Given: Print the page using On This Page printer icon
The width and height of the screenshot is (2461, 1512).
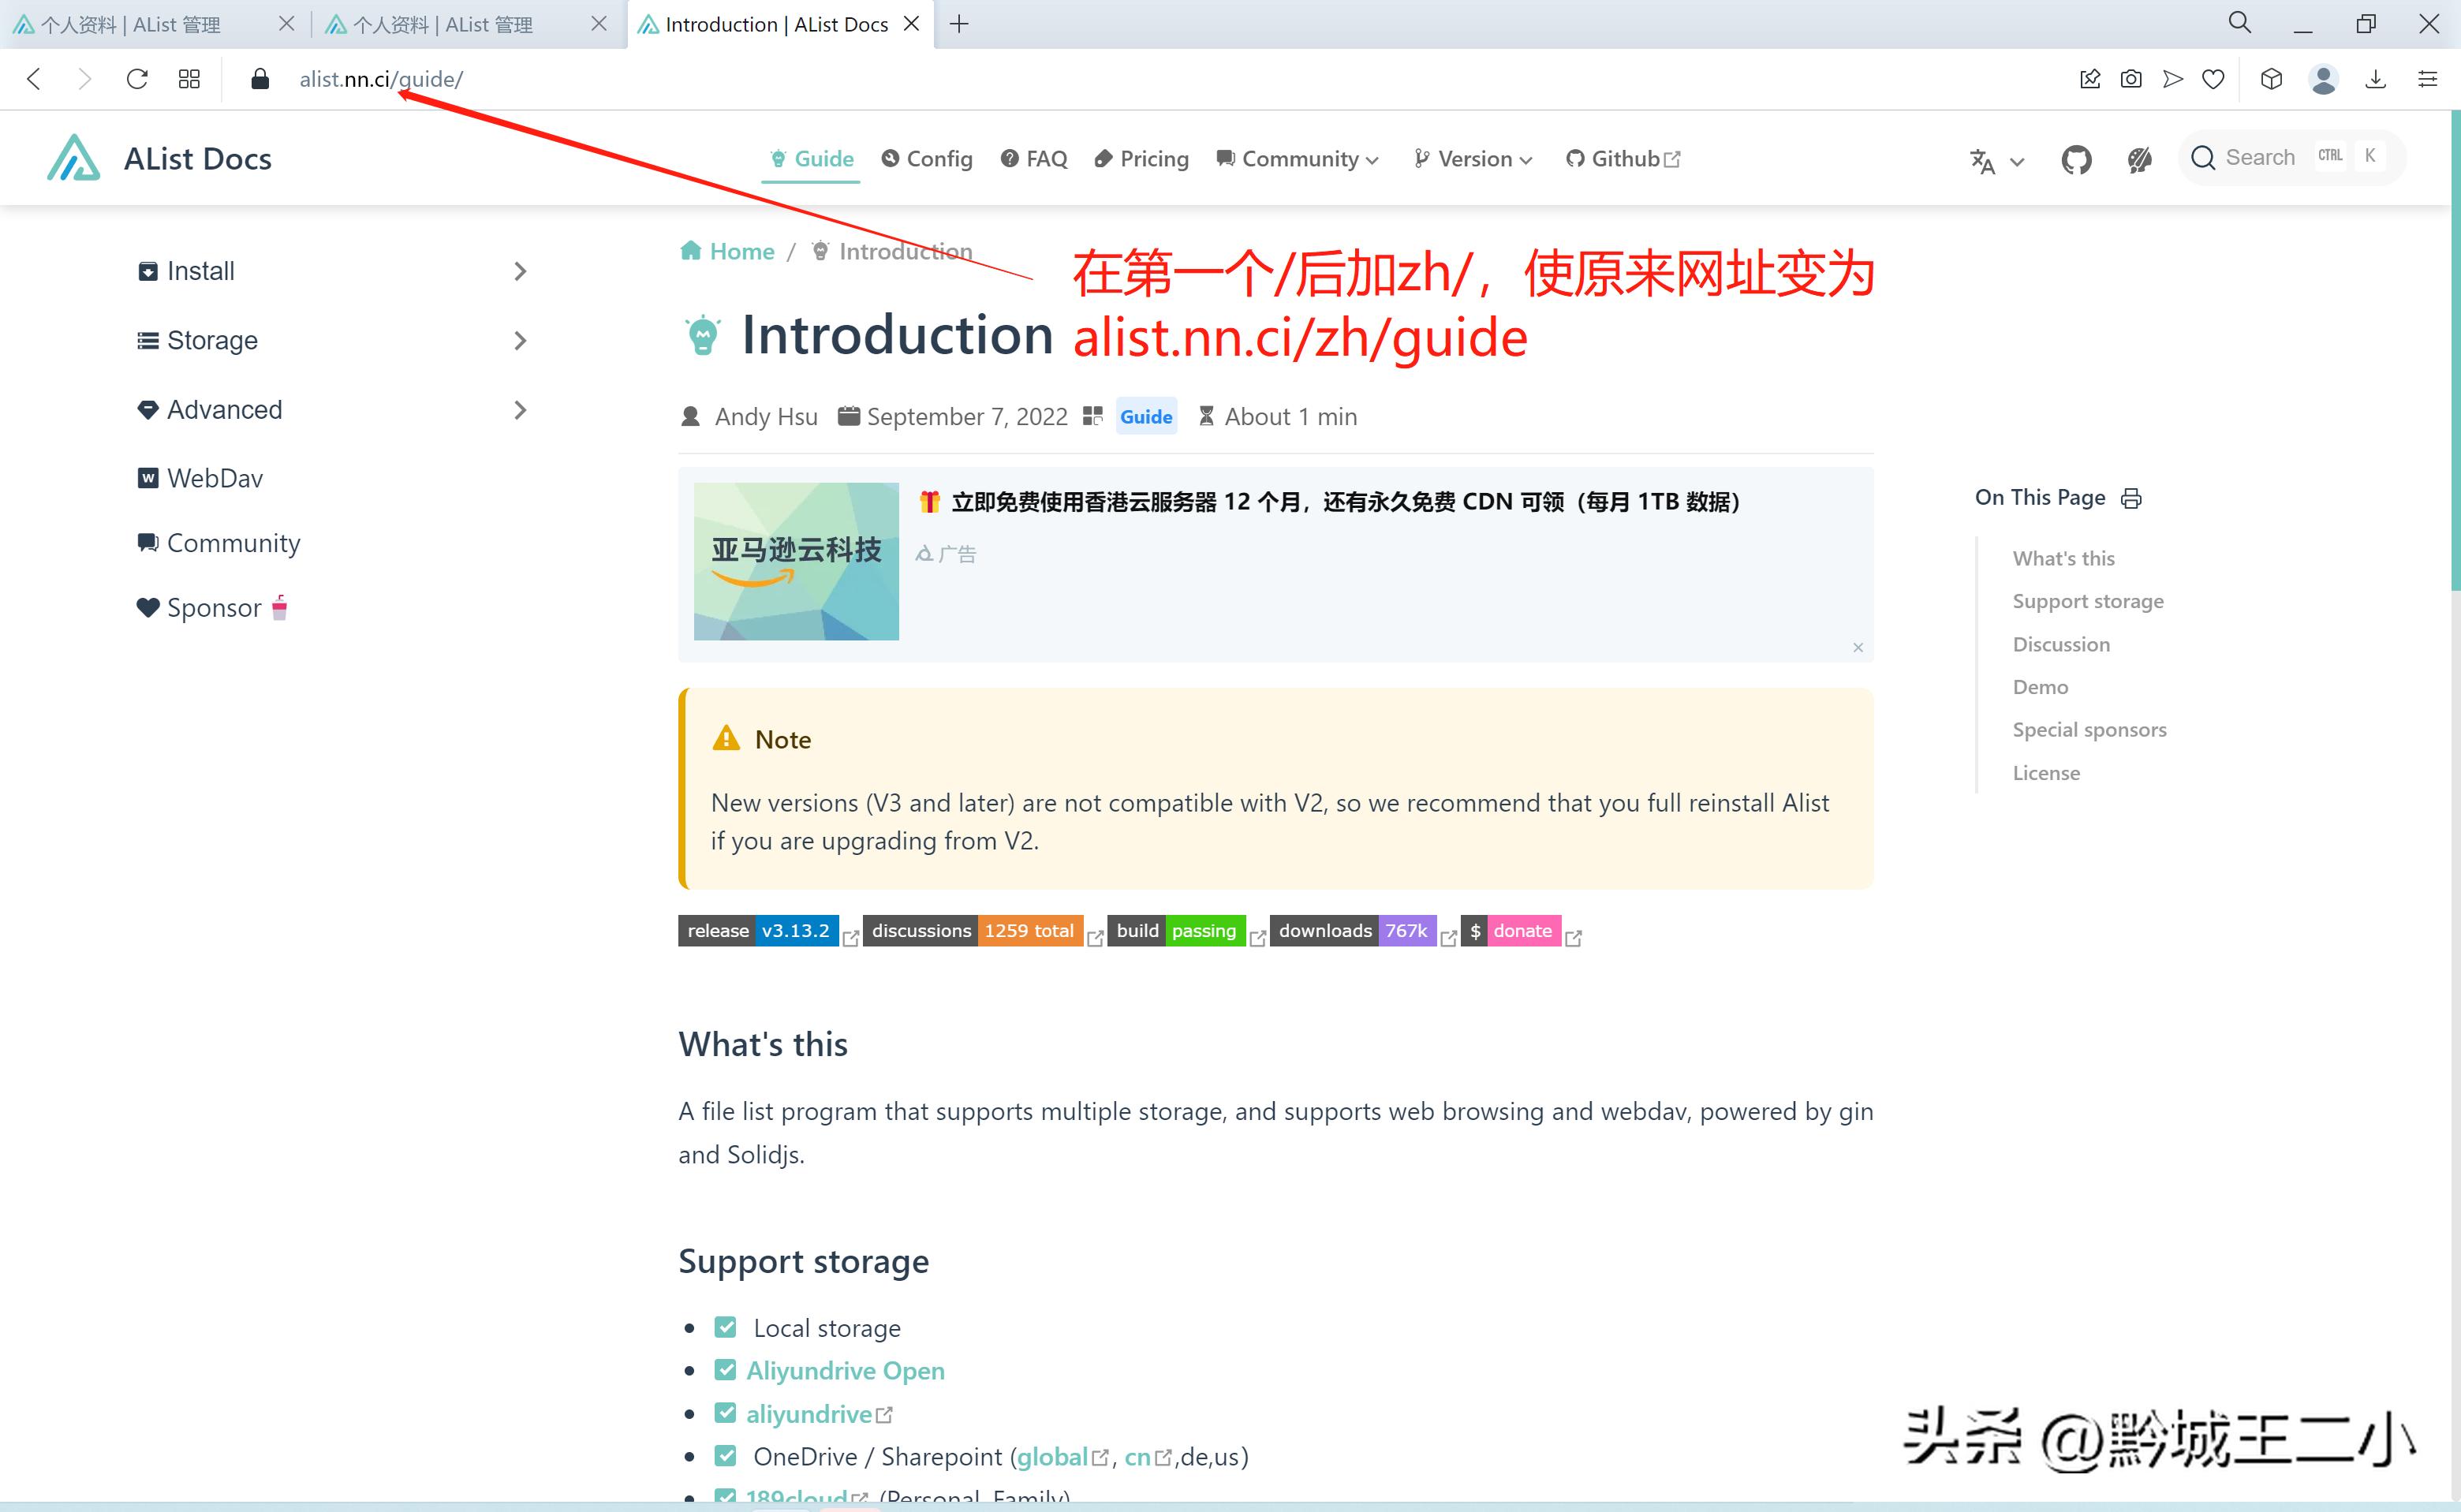Looking at the screenshot, I should (2131, 497).
